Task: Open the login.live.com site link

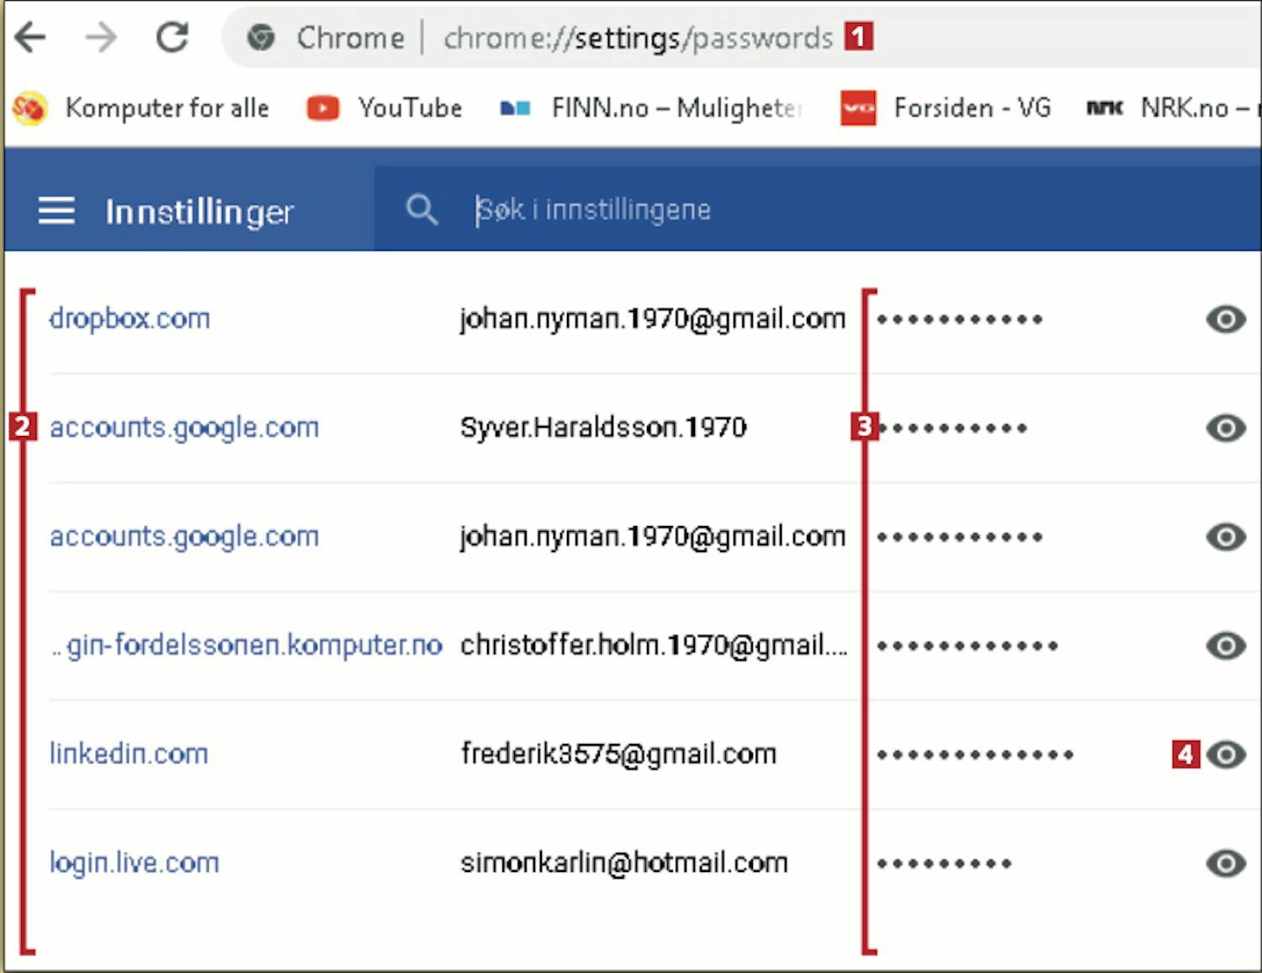Action: pyautogui.click(x=135, y=864)
